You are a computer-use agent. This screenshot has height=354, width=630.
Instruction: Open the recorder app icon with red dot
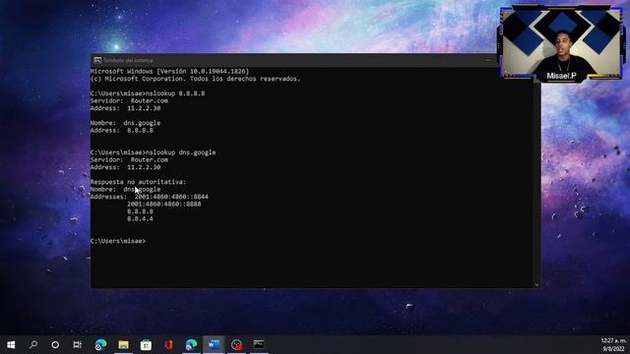(236, 344)
